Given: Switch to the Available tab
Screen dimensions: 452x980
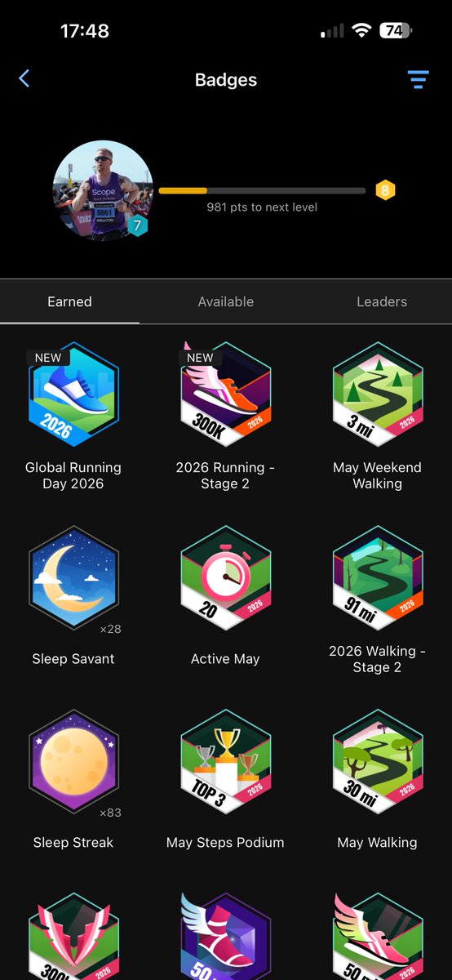Looking at the screenshot, I should (226, 301).
